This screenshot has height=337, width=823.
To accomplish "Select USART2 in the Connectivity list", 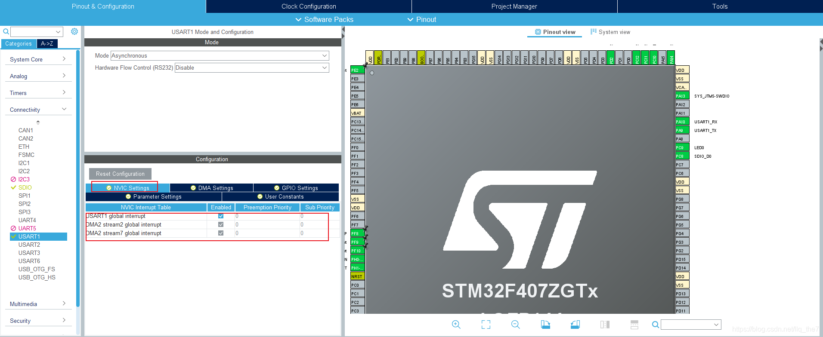I will (29, 245).
